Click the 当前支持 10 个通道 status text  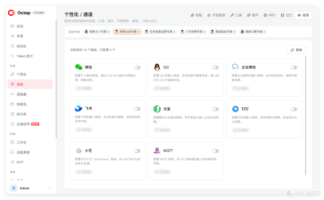click(93, 50)
